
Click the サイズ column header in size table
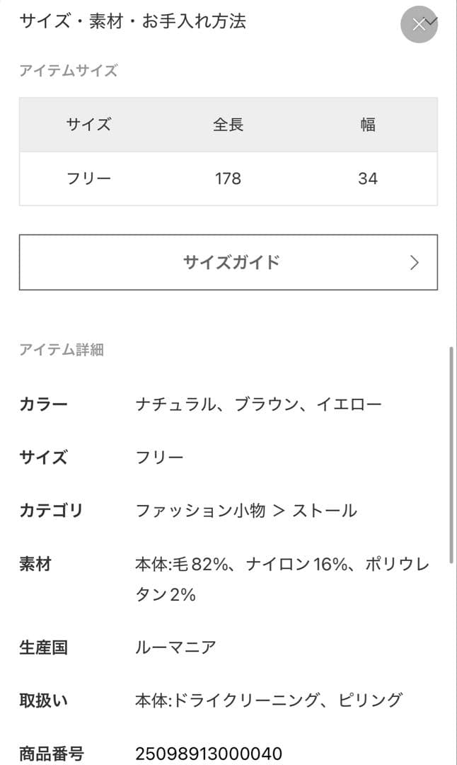(88, 125)
